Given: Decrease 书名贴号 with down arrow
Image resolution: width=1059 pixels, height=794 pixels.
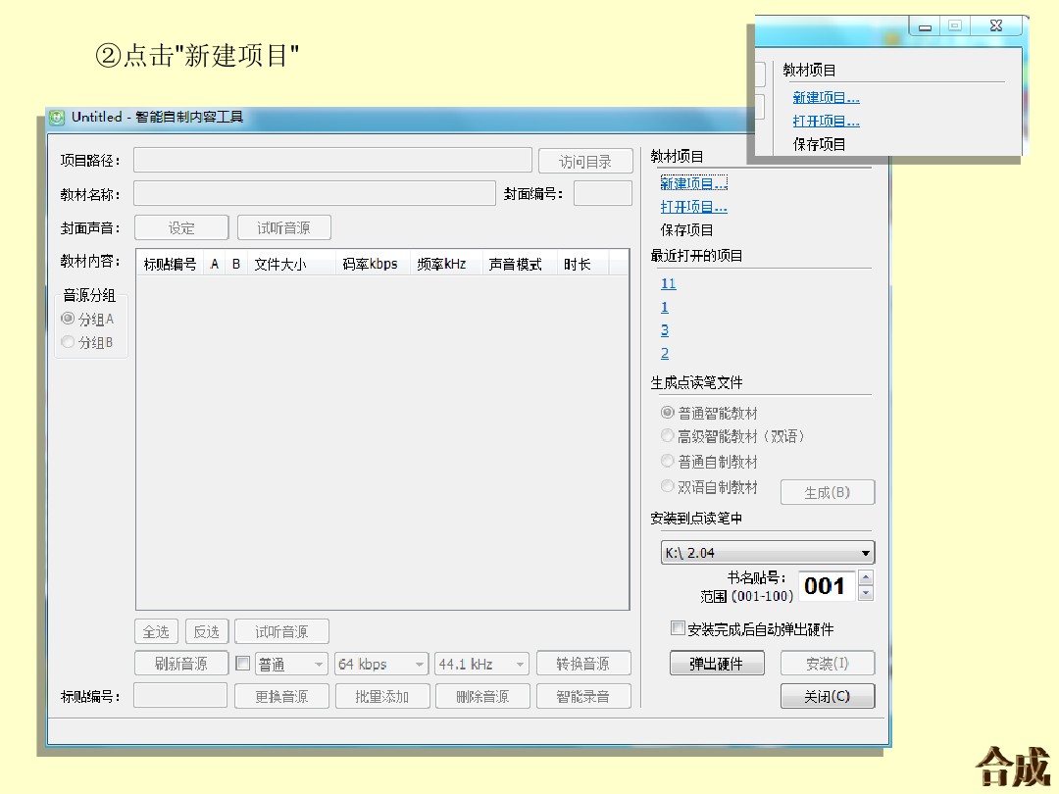Looking at the screenshot, I should [865, 593].
